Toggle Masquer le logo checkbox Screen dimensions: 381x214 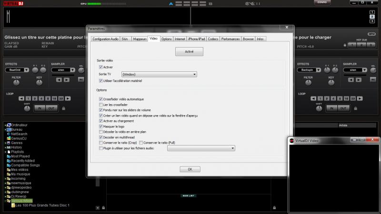[x=101, y=126]
